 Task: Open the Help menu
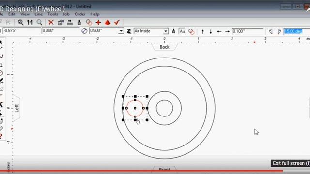coord(95,14)
